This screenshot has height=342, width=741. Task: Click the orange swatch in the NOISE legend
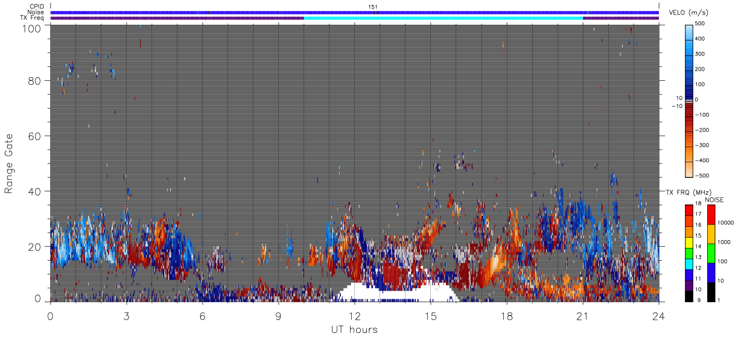tap(711, 234)
